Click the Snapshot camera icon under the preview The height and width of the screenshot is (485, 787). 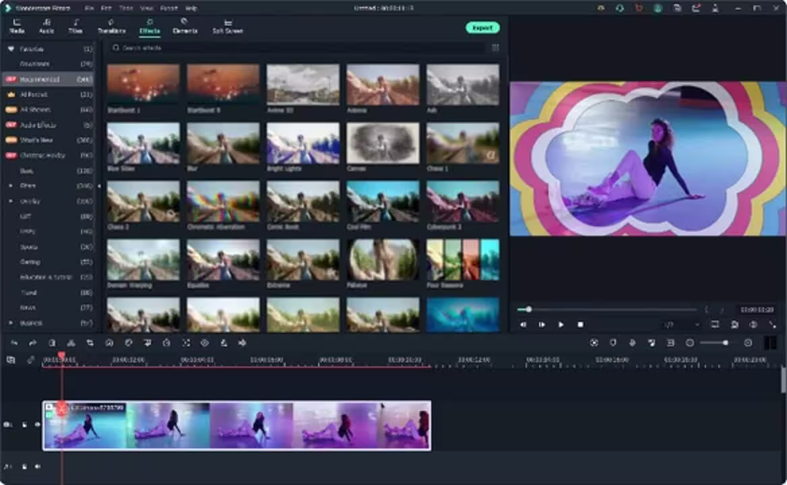[x=735, y=325]
